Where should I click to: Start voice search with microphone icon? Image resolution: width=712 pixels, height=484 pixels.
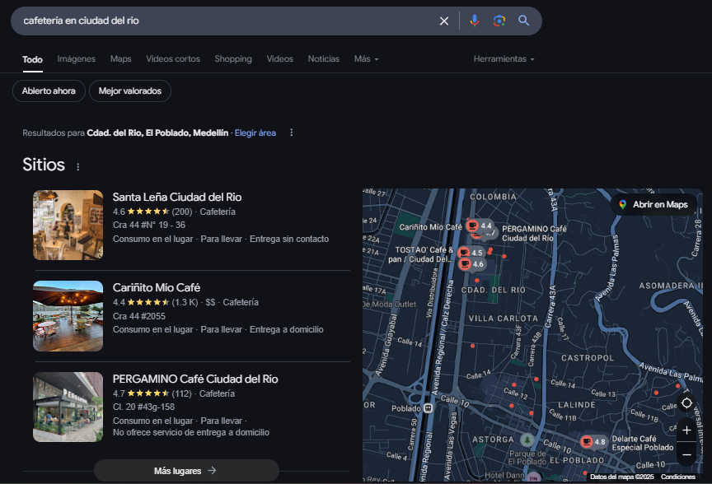[474, 21]
